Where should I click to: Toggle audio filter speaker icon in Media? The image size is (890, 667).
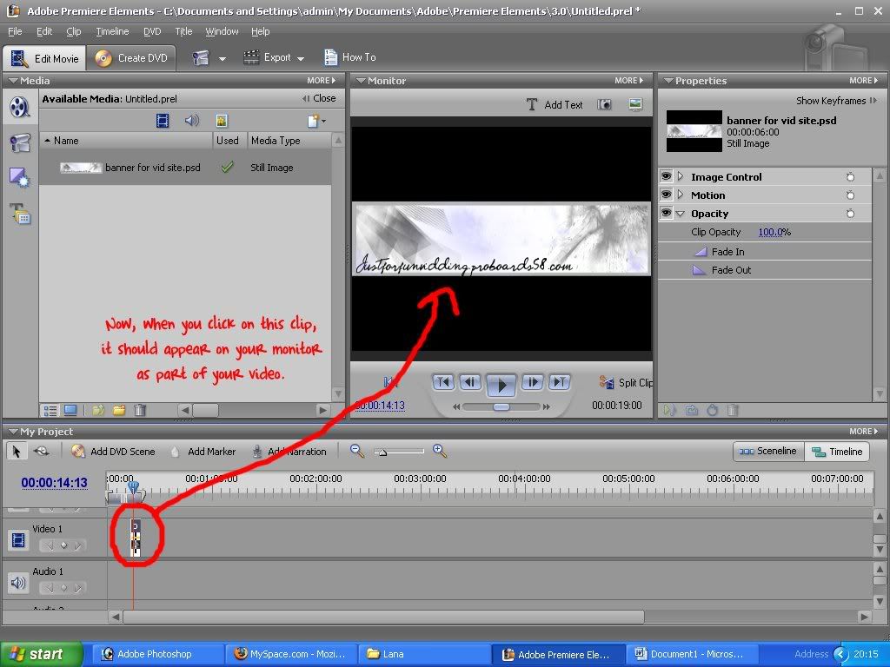(x=192, y=120)
